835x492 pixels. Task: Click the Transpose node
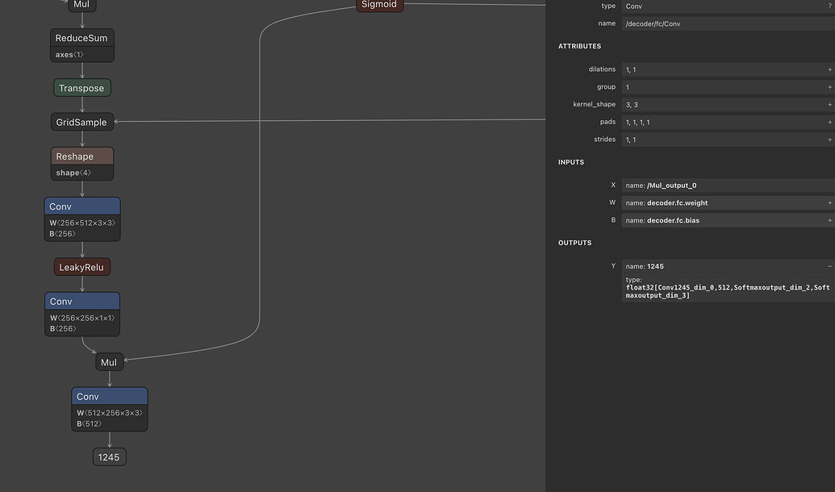pyautogui.click(x=81, y=88)
